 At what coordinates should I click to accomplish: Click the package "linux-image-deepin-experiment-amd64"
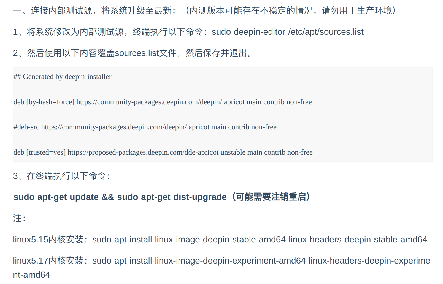[230, 261]
